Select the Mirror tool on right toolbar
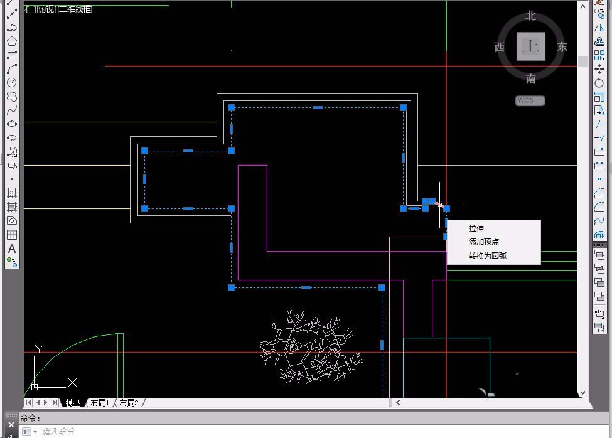The image size is (612, 438). point(599,28)
